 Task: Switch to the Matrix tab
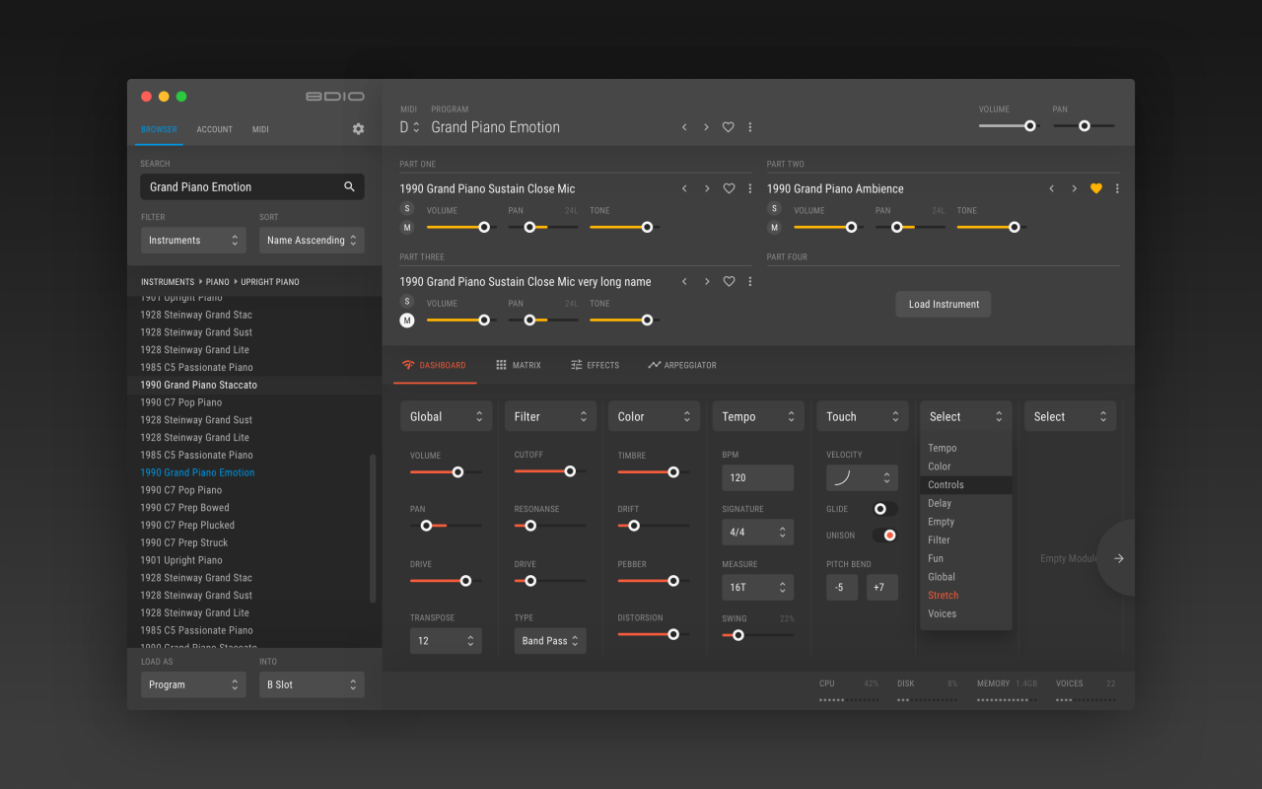[519, 365]
